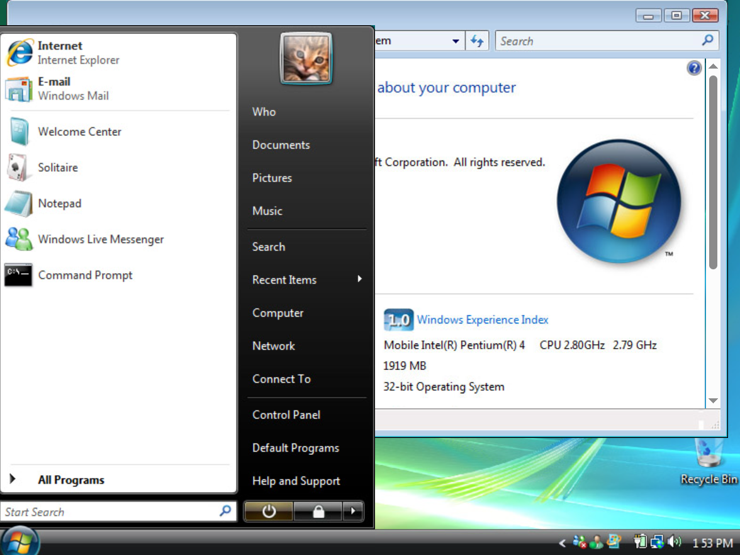Open Documents from Start menu
Viewport: 740px width, 555px height.
click(x=281, y=145)
